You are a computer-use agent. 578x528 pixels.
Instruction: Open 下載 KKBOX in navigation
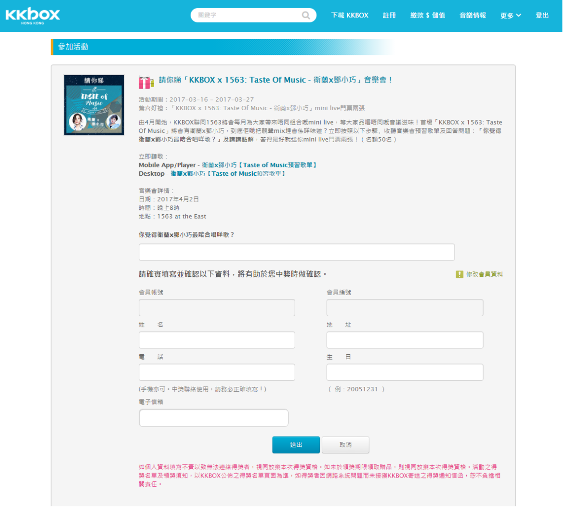(350, 15)
